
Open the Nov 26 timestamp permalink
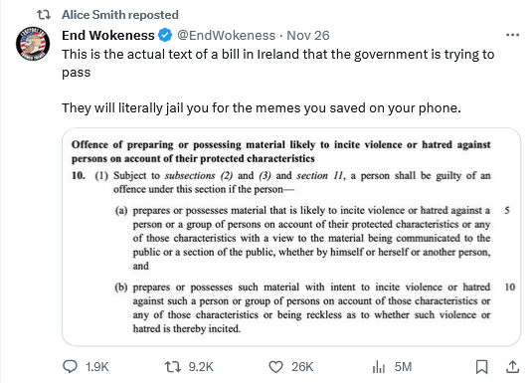[x=308, y=35]
